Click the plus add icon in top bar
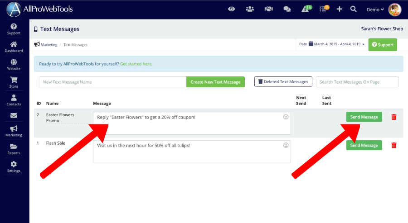Screen dimensions: 408x223 coord(339,9)
